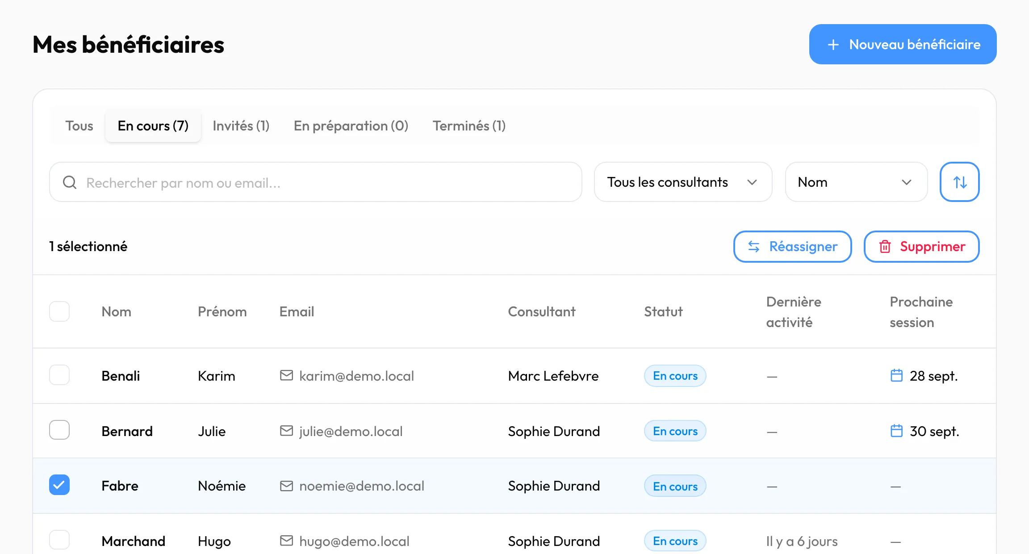The height and width of the screenshot is (554, 1029).
Task: Switch to the En préparation (0) tab
Action: [x=351, y=126]
